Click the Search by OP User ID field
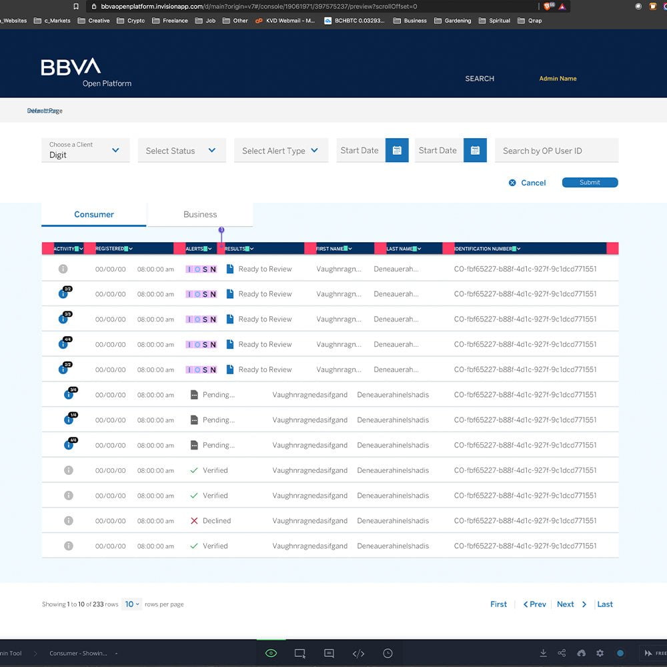 click(x=556, y=151)
